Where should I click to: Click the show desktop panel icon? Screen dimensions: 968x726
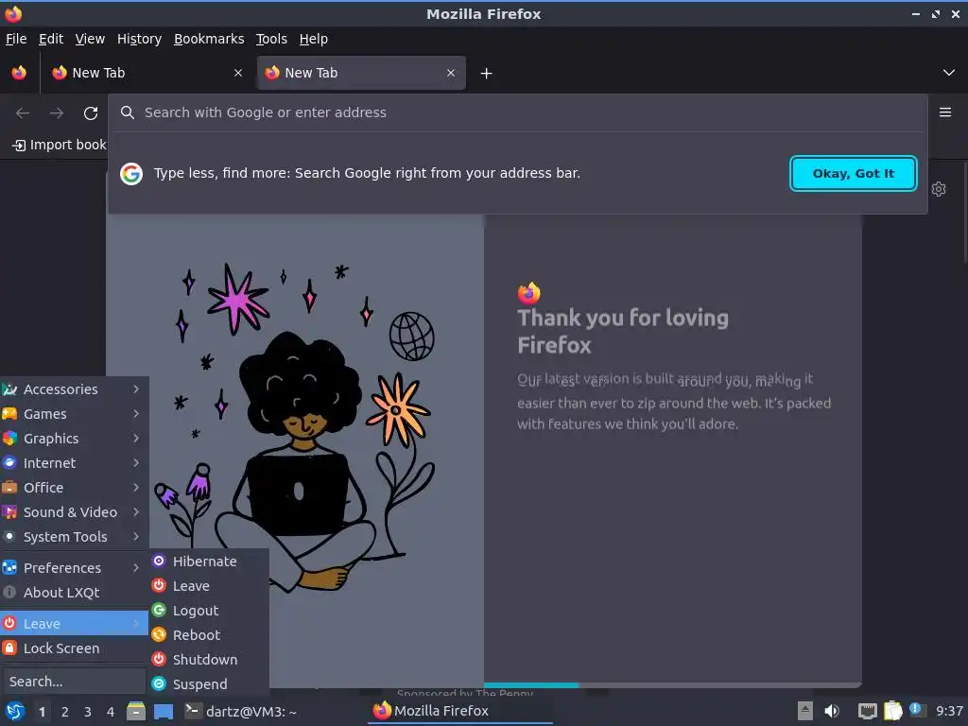pyautogui.click(x=164, y=711)
